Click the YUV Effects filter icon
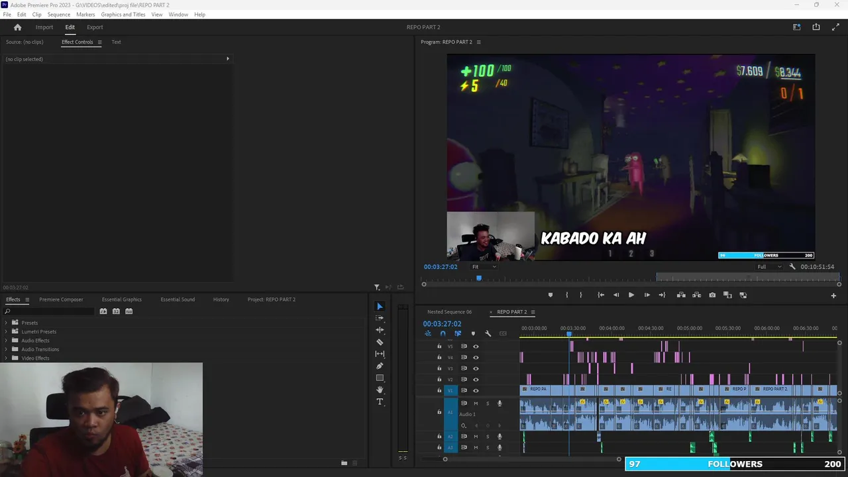Viewport: 848px width, 477px height. click(129, 311)
